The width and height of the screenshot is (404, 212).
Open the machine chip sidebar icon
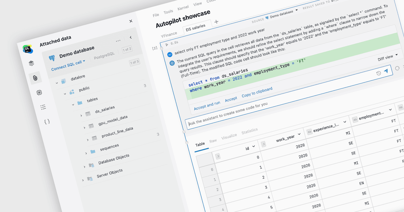click(x=39, y=92)
